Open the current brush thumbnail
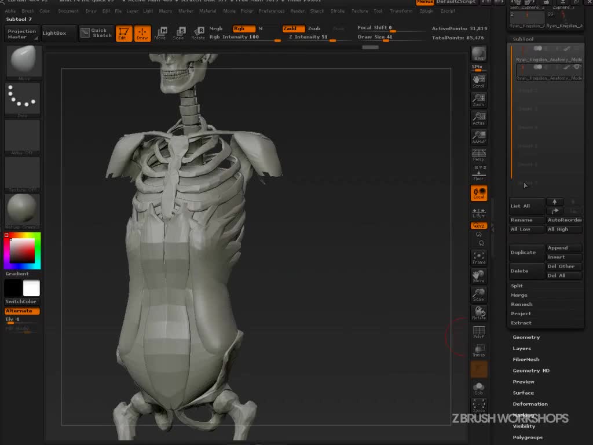 tap(23, 61)
